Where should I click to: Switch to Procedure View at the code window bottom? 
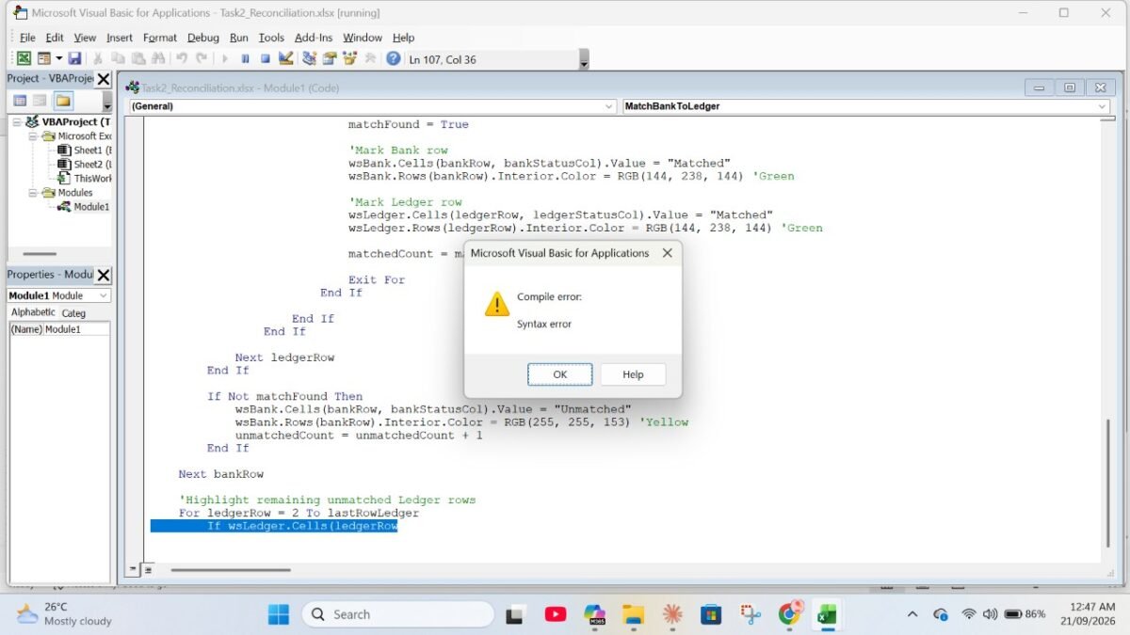pos(134,569)
